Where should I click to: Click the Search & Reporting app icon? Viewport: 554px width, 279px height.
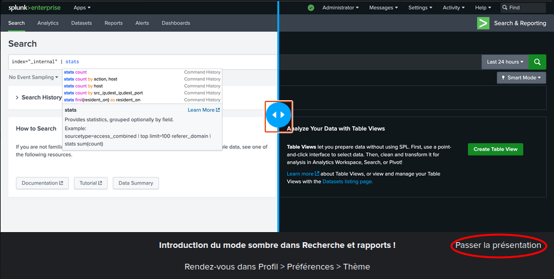pos(483,23)
